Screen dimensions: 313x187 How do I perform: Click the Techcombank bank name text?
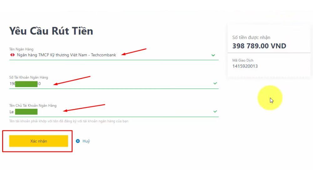[x=66, y=55]
